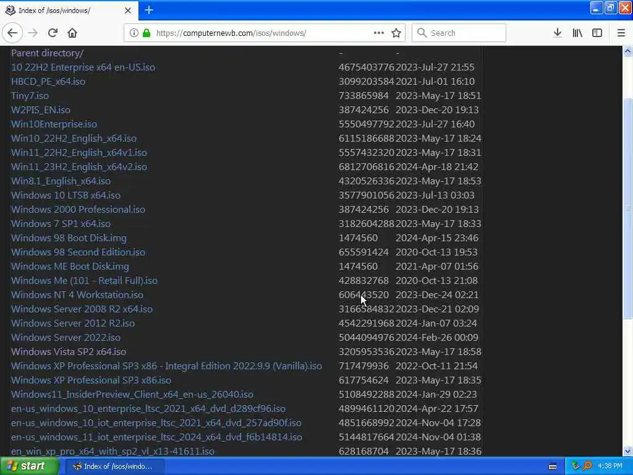Click the forward navigation arrow
Image resolution: width=633 pixels, height=475 pixels.
pos(33,33)
